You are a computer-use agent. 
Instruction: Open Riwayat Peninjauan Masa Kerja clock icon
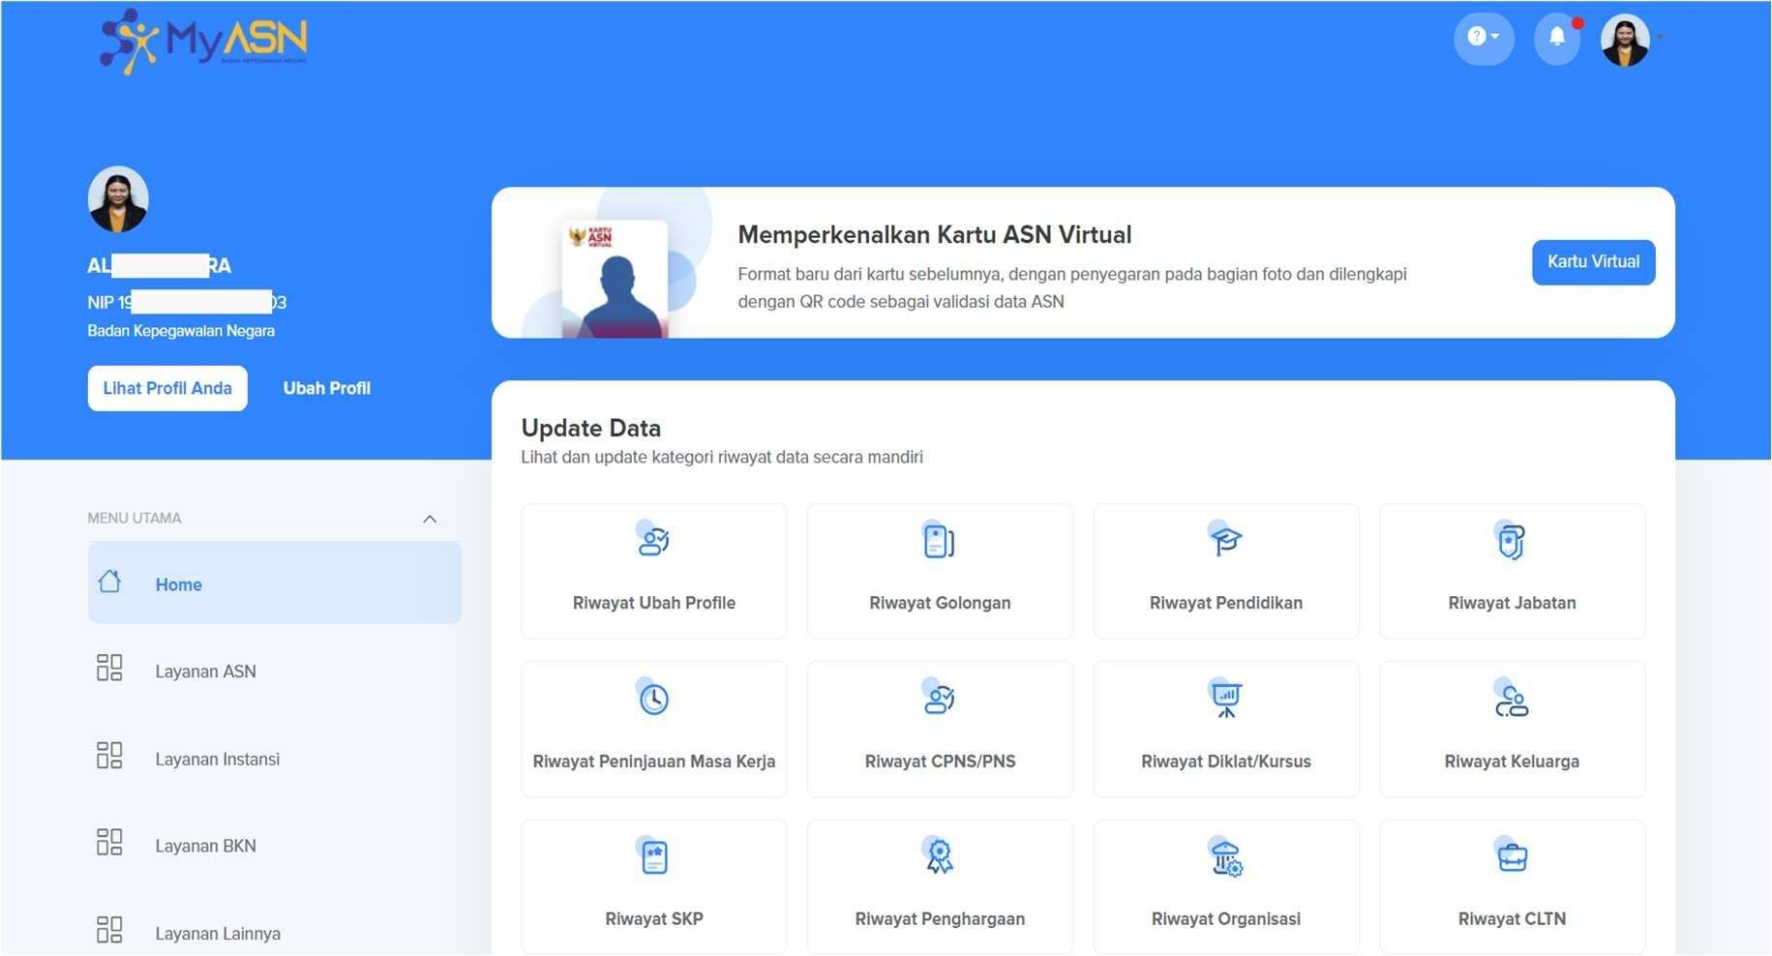652,698
